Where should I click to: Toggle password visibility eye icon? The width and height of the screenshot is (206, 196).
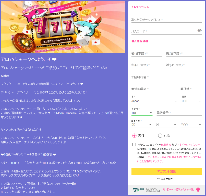(199, 30)
